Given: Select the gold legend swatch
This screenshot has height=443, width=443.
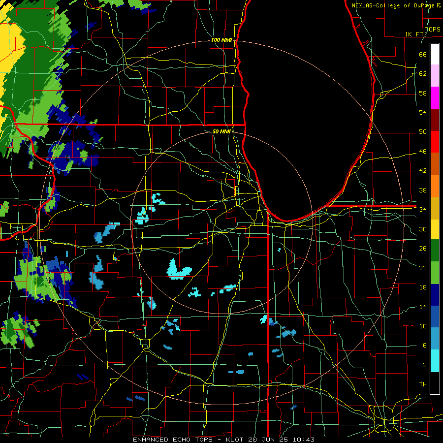Looking at the screenshot, I should coord(435,208).
